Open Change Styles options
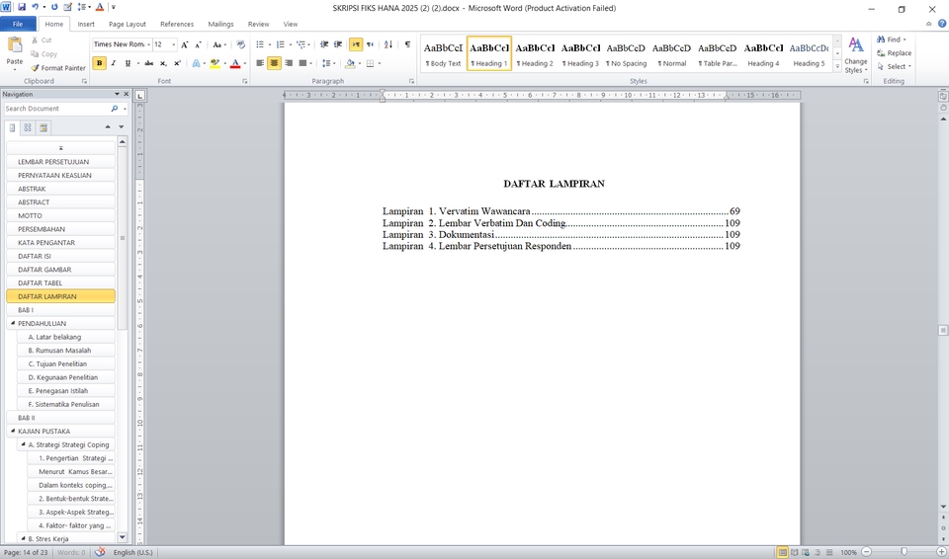949x559 pixels. tap(856, 54)
